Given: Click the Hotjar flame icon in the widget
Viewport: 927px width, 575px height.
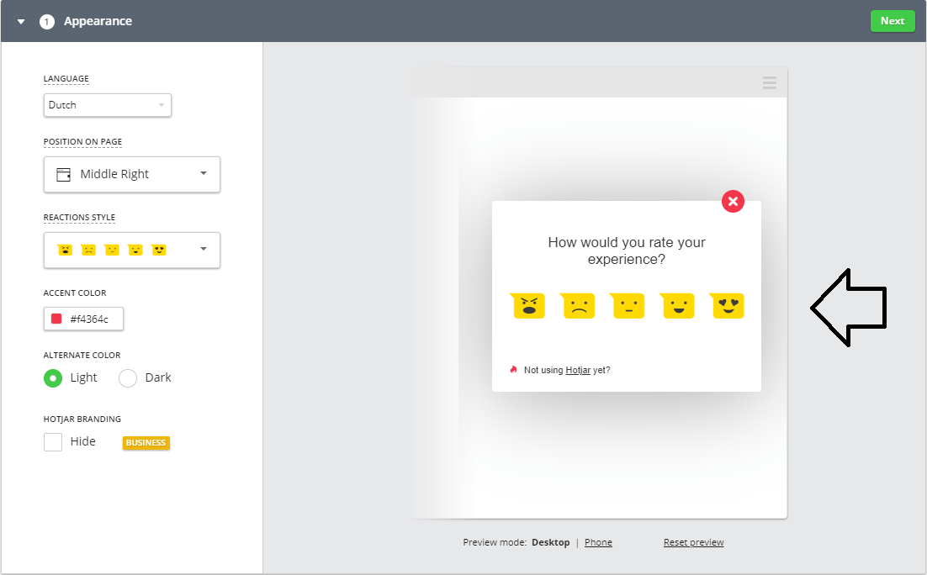Looking at the screenshot, I should coord(514,369).
